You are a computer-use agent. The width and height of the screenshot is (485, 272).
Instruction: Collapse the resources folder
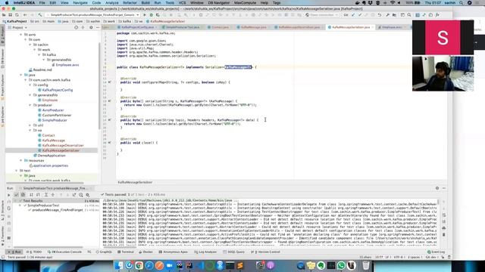[21, 161]
